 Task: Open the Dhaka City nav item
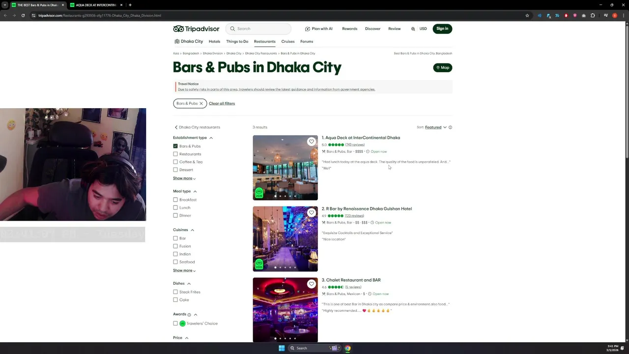pyautogui.click(x=189, y=41)
